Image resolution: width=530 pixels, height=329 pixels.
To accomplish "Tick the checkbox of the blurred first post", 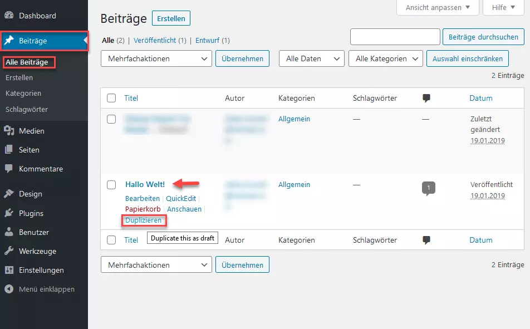I will [x=111, y=119].
